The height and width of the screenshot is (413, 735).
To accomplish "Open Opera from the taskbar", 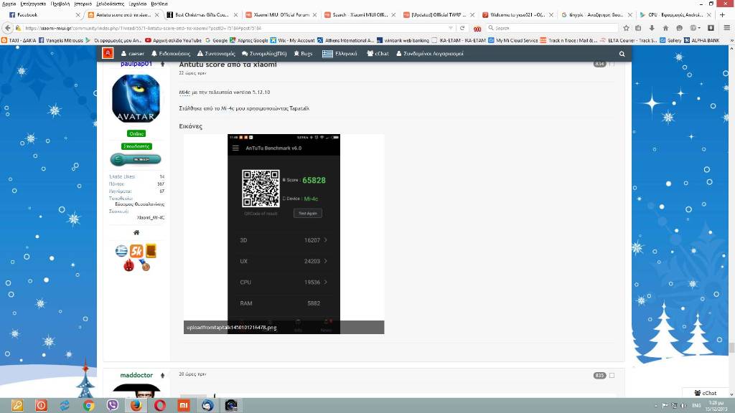I will coord(160,405).
